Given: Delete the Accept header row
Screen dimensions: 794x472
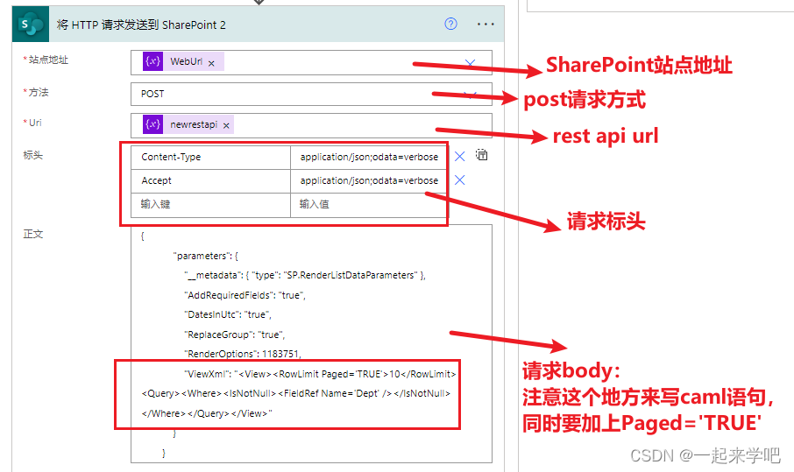Looking at the screenshot, I should click(x=460, y=180).
